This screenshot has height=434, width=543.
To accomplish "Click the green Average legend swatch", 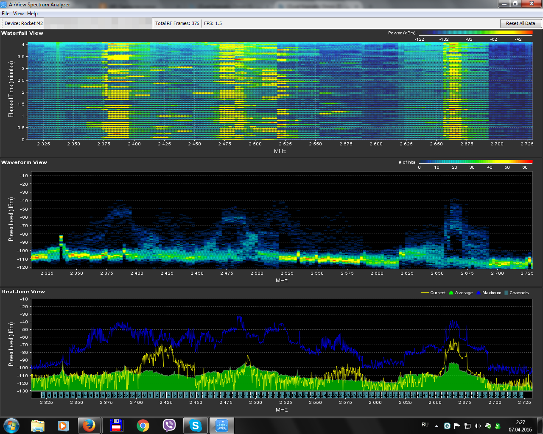I will coord(451,293).
